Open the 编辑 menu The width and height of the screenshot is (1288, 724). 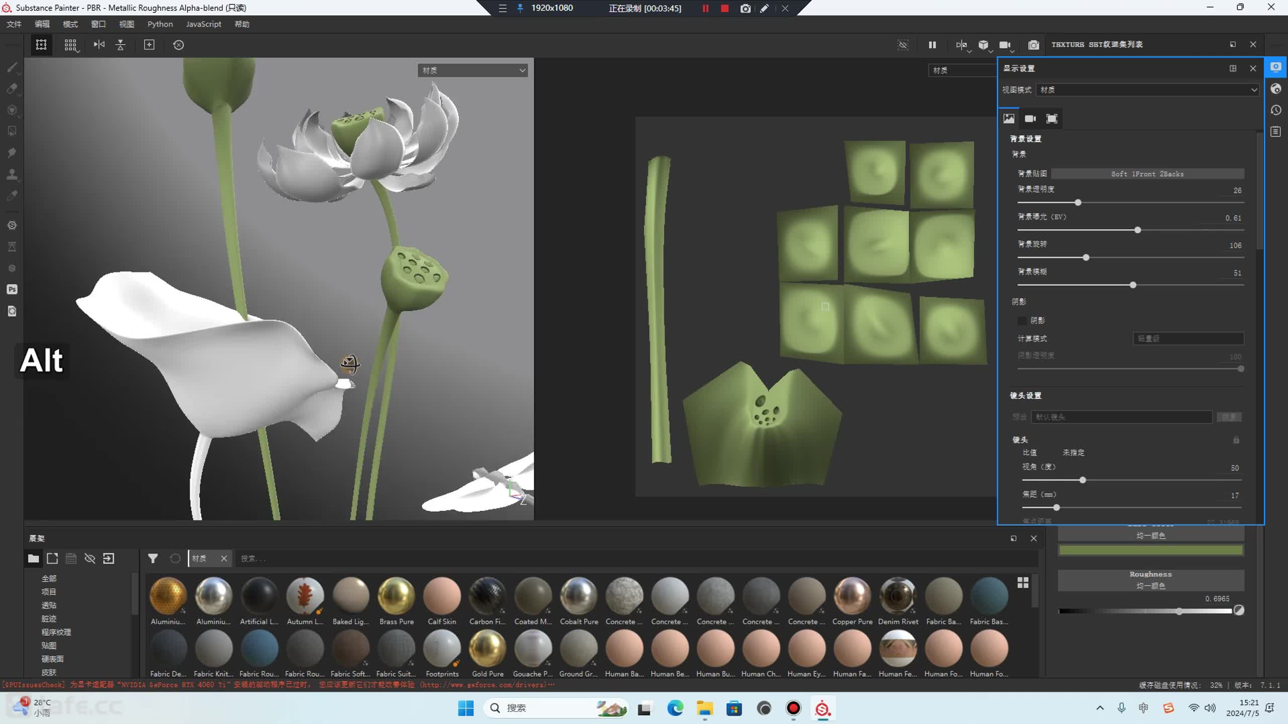pos(42,24)
